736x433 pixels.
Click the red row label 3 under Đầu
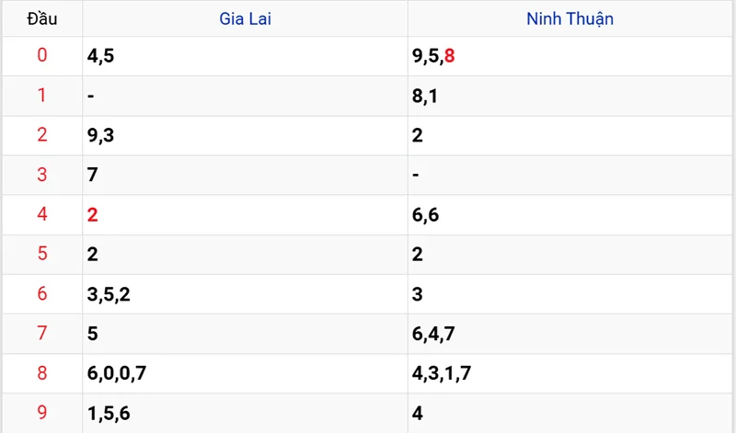coord(42,175)
